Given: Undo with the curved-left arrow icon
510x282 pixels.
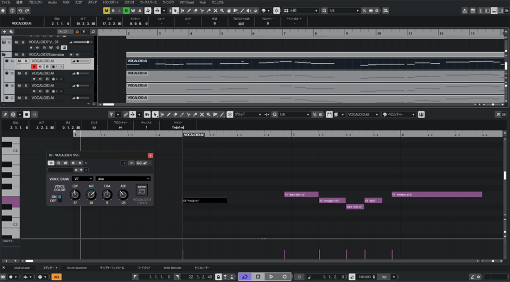Looking at the screenshot, I should click(21, 11).
